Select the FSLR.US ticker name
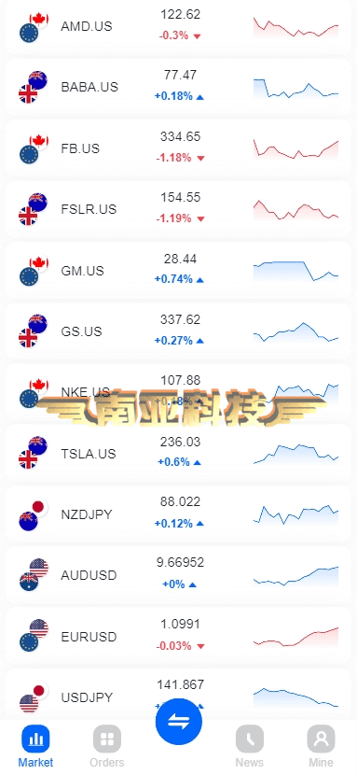357x774 pixels. pos(89,209)
